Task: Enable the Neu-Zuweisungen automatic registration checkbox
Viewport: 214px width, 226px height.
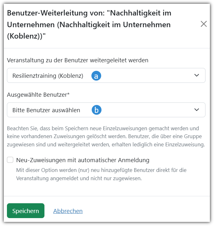Action: point(10,160)
